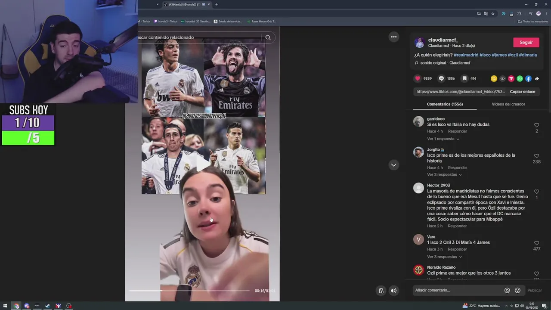Expand 'Ver 3 respuestas' under Varo

(x=444, y=257)
